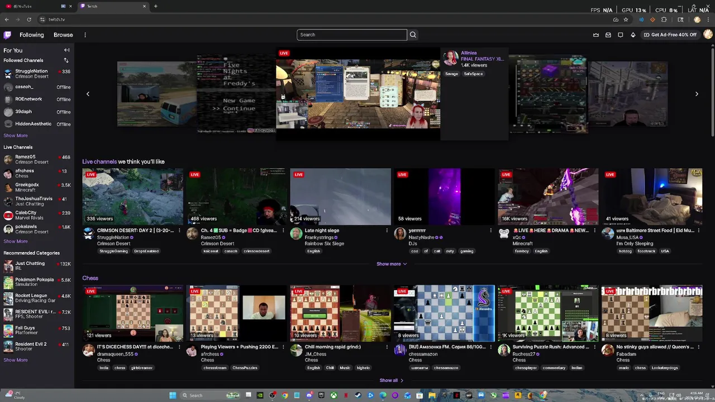This screenshot has width=715, height=402.
Task: Show next carousel stream
Action: click(697, 94)
